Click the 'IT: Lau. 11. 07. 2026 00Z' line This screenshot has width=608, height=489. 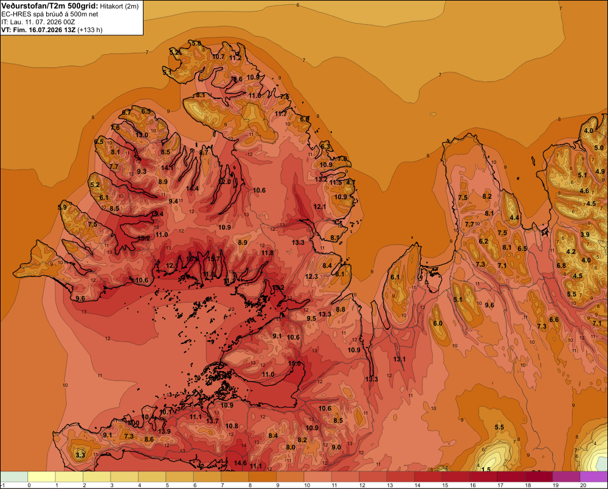(x=38, y=22)
